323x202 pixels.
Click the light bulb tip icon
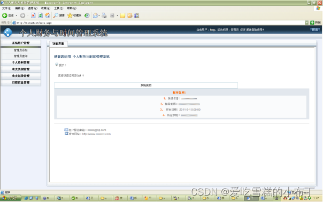(x=57, y=65)
